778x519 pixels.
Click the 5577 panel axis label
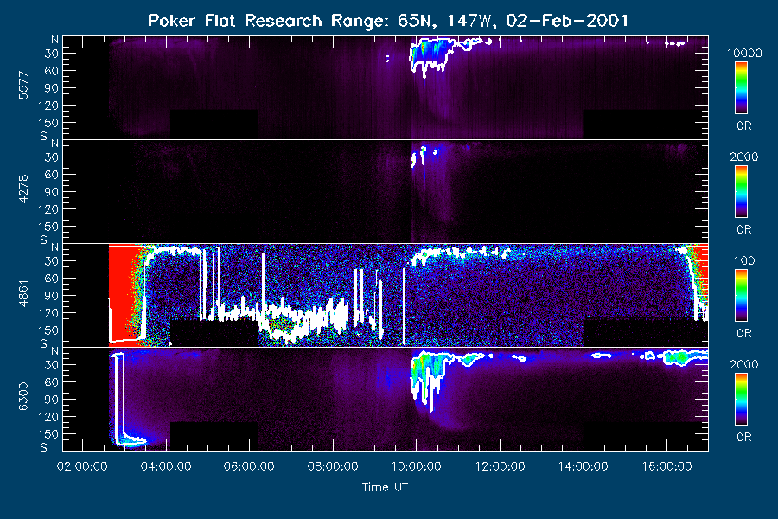coord(23,86)
